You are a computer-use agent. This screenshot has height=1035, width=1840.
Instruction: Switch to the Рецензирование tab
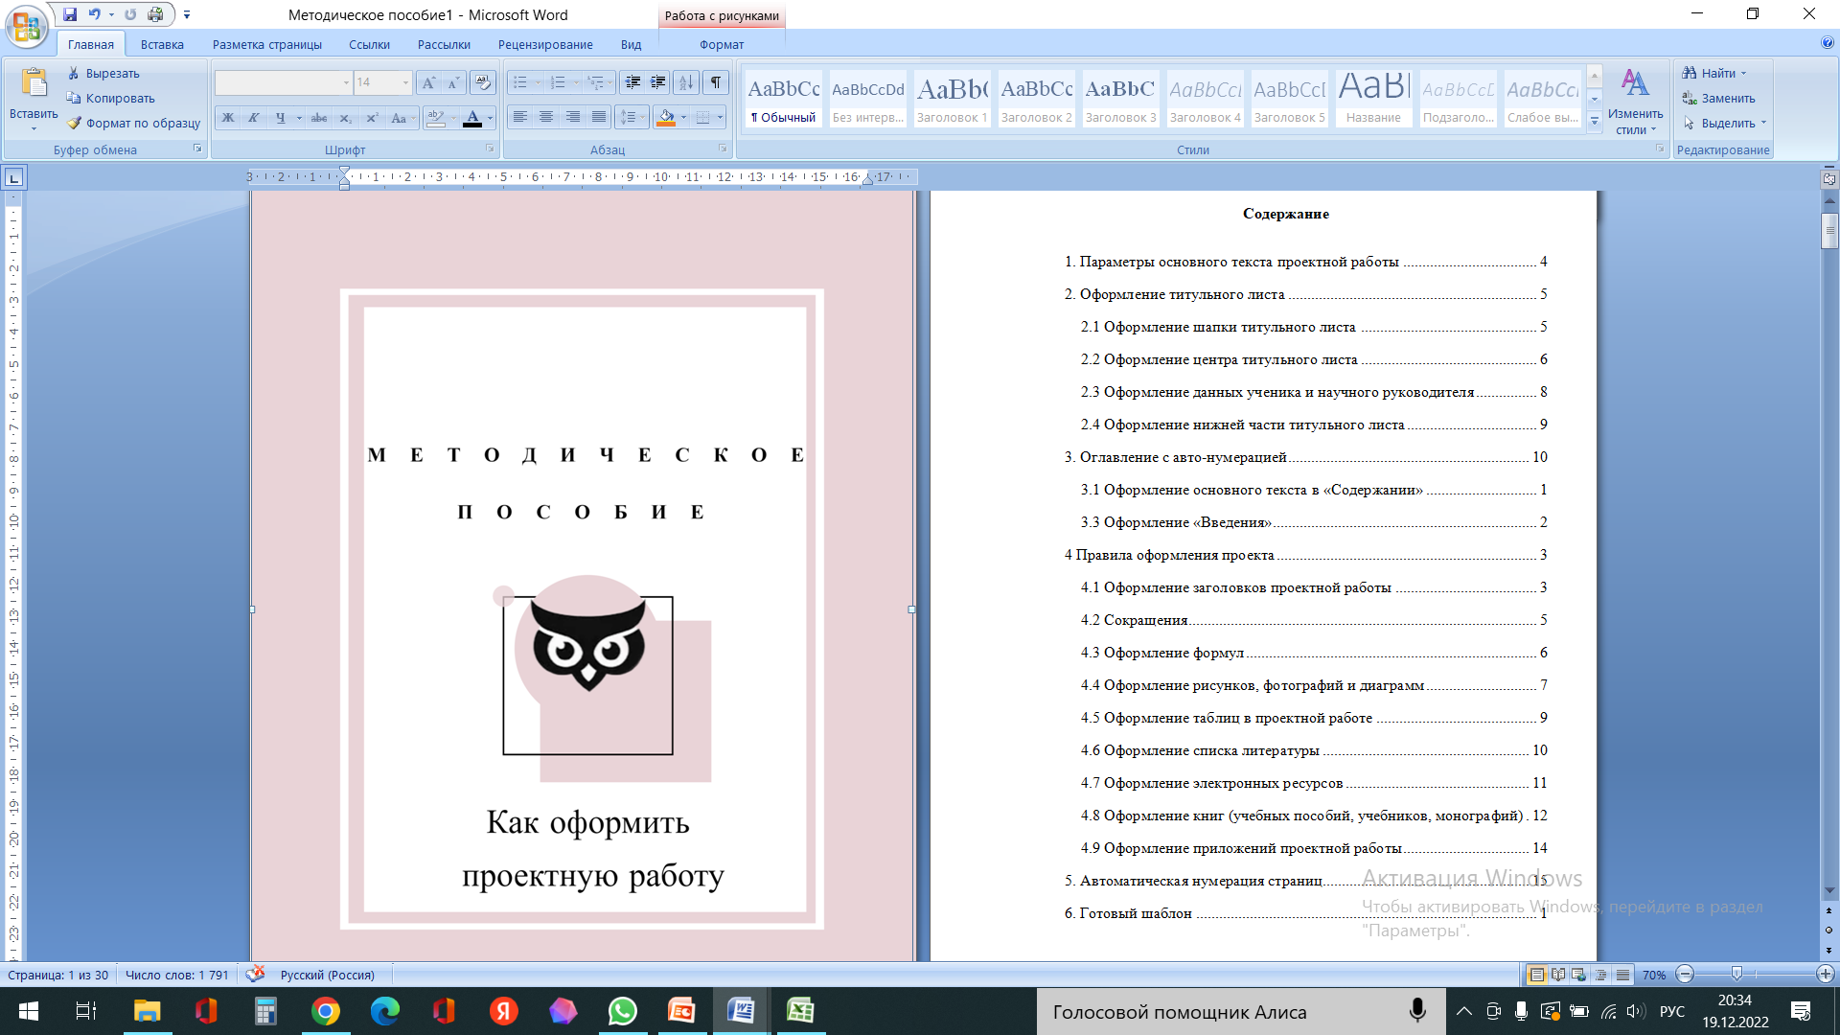(545, 44)
